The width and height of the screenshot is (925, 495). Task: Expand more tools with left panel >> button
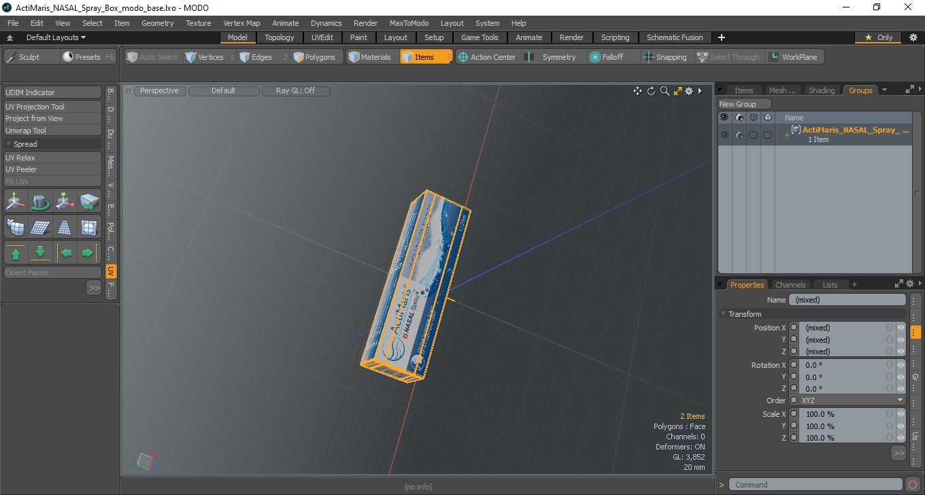click(x=94, y=288)
